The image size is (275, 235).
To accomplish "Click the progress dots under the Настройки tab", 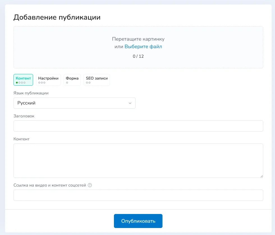I will (42, 83).
